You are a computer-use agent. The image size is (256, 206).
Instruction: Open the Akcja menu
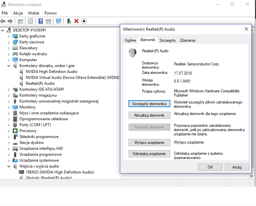[x=18, y=13]
